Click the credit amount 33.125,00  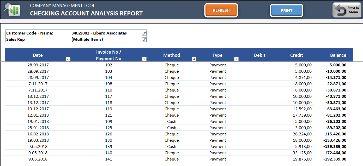click(x=302, y=153)
